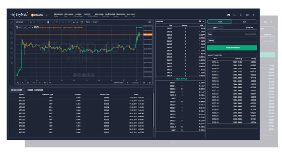Go to the Home icon in header
Viewport: 282px width, 152px height.
click(x=228, y=15)
